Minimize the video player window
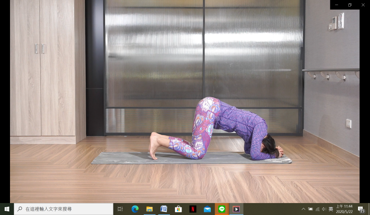Viewport: 370px width, 215px height. 336,5
